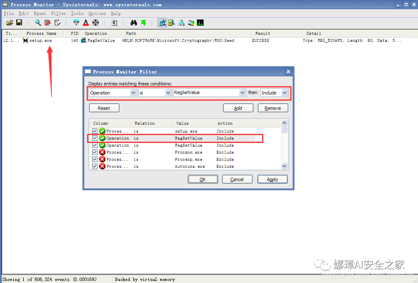Viewport: 418px width, 283px height.
Task: Click the Highlight red-underlined A icon
Action: pos(86,23)
